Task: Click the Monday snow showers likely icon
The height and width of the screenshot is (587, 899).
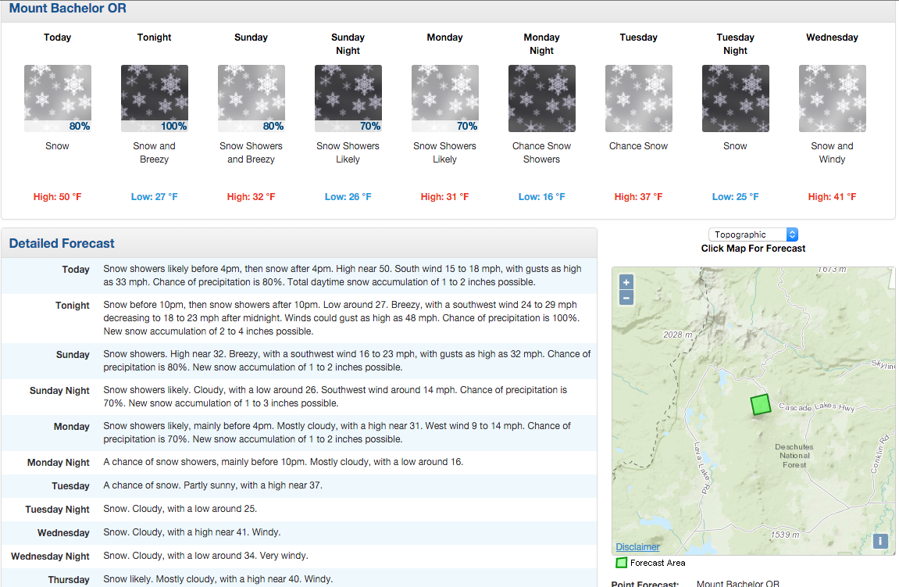Action: point(445,98)
